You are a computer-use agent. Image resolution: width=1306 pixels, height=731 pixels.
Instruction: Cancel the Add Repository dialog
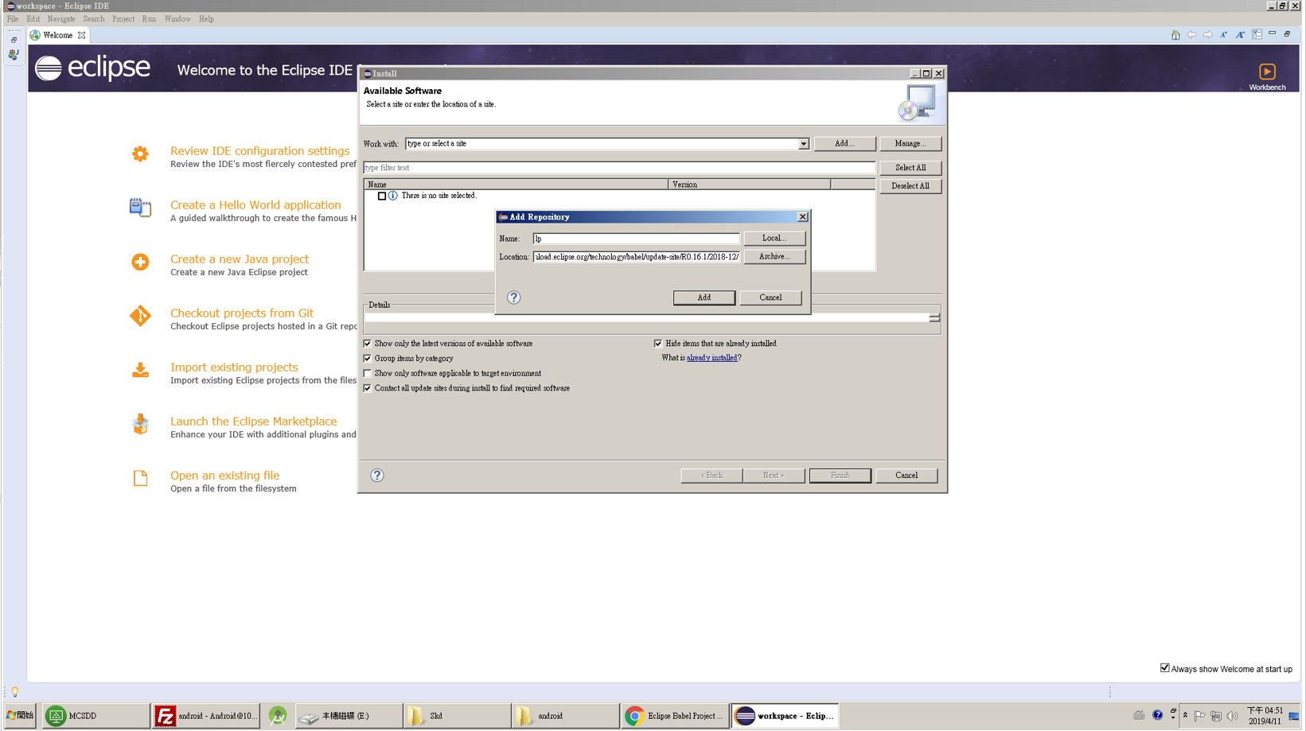coord(770,297)
